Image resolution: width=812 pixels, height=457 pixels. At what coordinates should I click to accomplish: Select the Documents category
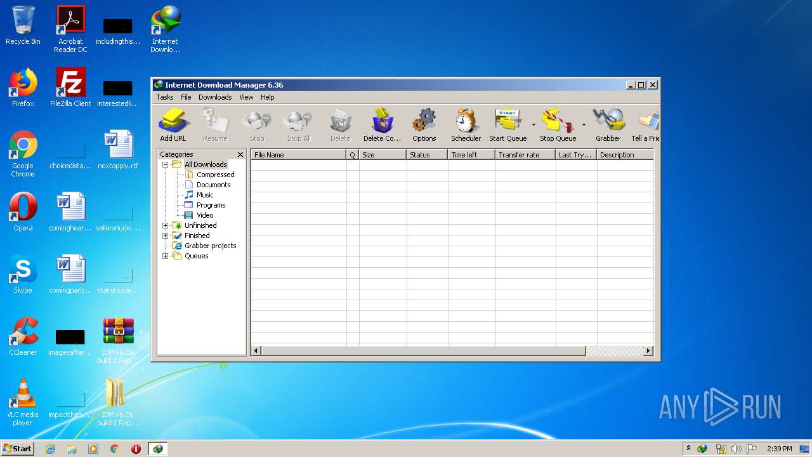213,185
